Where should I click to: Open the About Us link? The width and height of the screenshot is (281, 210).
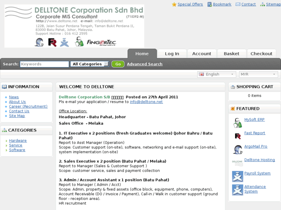[x=17, y=102]
